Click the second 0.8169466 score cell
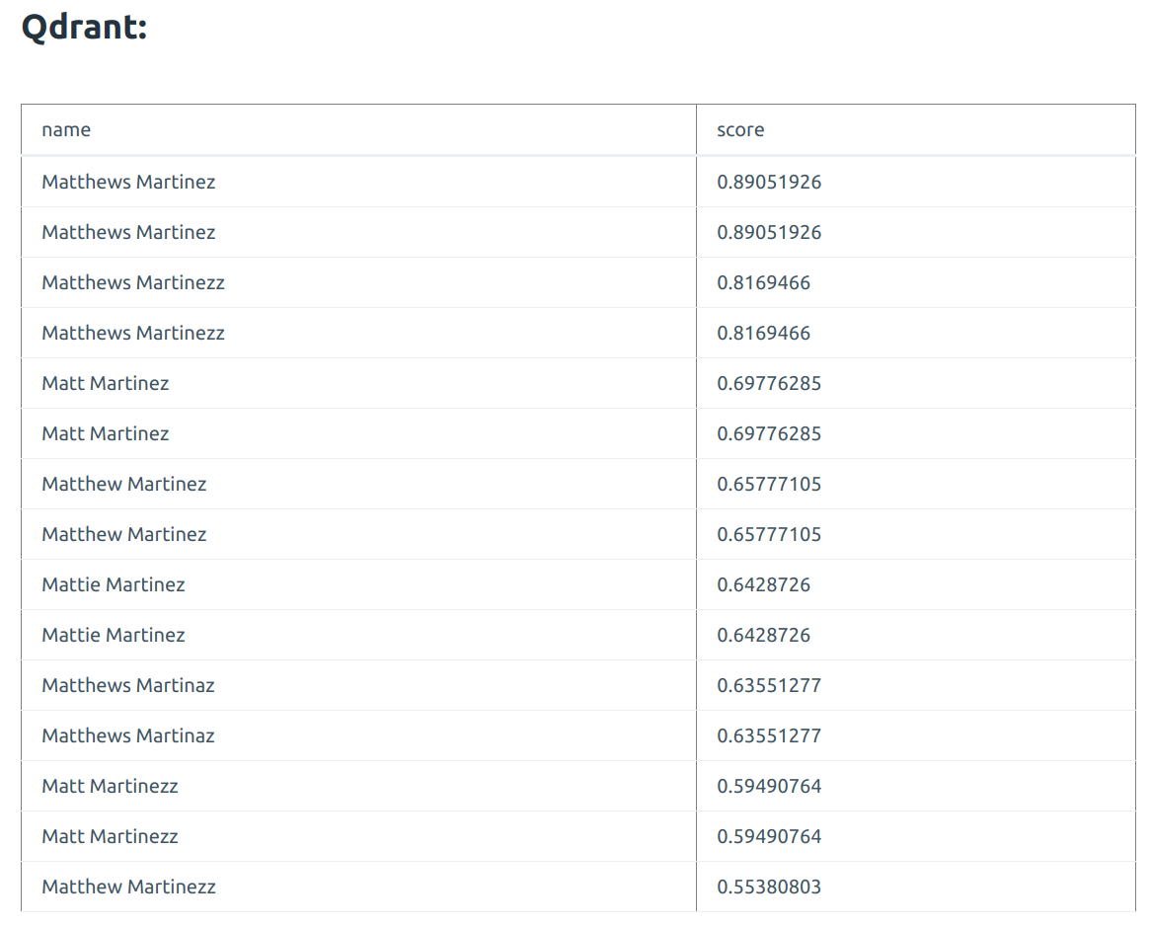 (763, 333)
